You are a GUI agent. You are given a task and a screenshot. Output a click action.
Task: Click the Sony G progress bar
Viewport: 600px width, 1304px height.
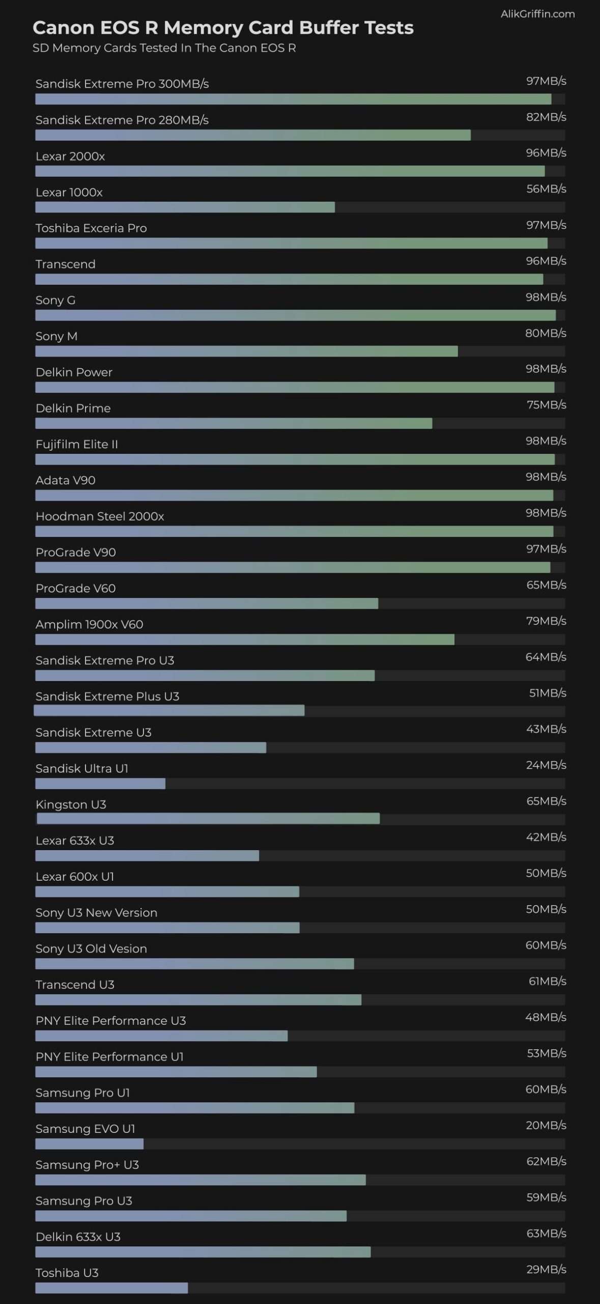(x=295, y=315)
